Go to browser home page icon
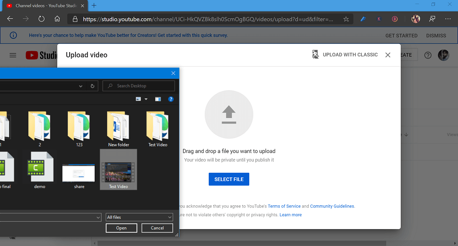The height and width of the screenshot is (246, 458). (x=57, y=19)
